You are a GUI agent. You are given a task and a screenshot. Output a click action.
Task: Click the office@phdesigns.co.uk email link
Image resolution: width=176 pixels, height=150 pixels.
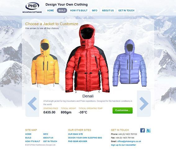pos(129,141)
